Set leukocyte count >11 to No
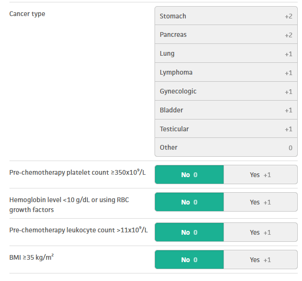302x281 pixels. (x=190, y=232)
